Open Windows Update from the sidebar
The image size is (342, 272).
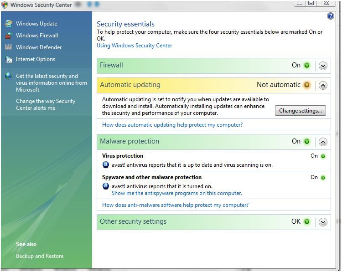tap(36, 24)
